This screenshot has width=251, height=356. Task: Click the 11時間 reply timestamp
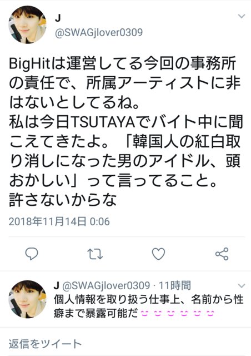(174, 285)
